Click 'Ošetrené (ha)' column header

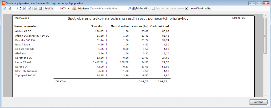tap(160, 26)
